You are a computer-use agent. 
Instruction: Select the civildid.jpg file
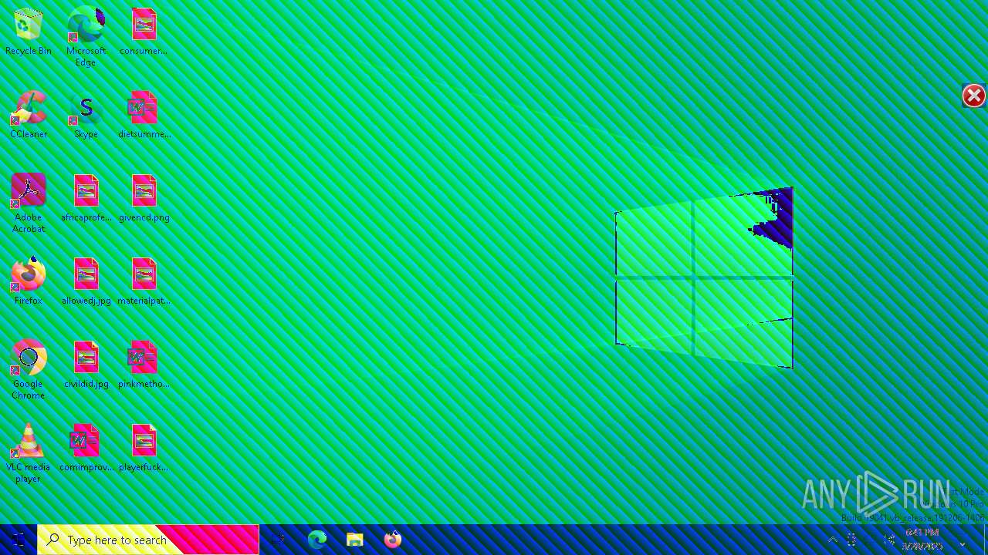pyautogui.click(x=86, y=365)
